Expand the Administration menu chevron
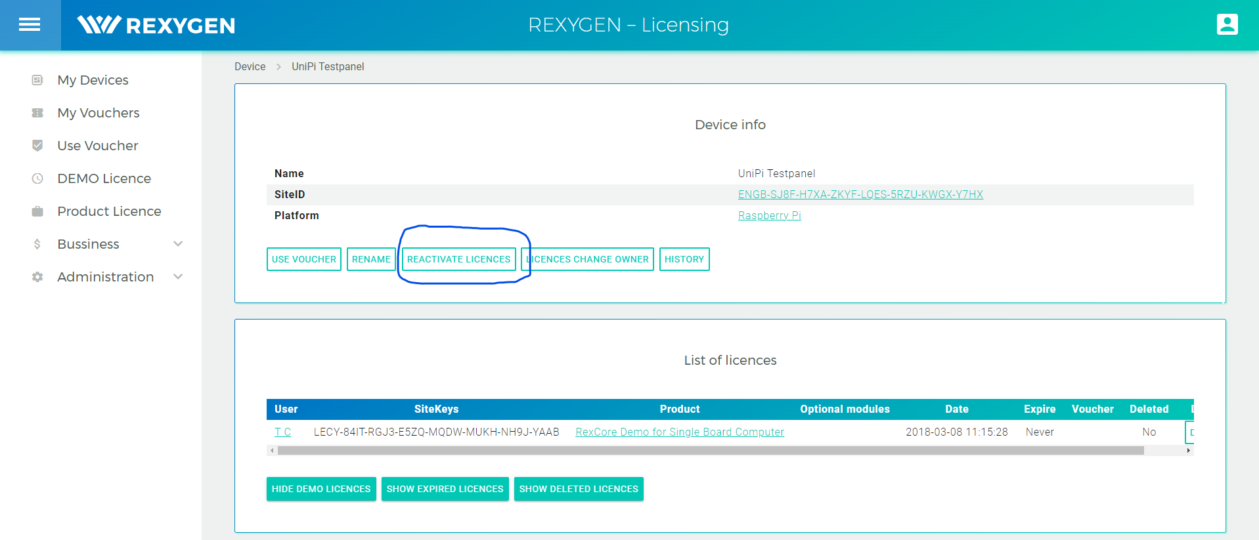This screenshot has height=540, width=1259. point(178,277)
